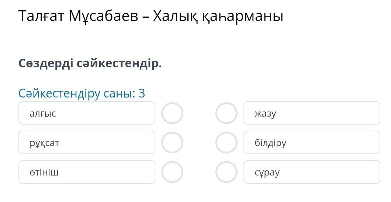
Task: Click the сұрау answer box
Action: point(312,172)
